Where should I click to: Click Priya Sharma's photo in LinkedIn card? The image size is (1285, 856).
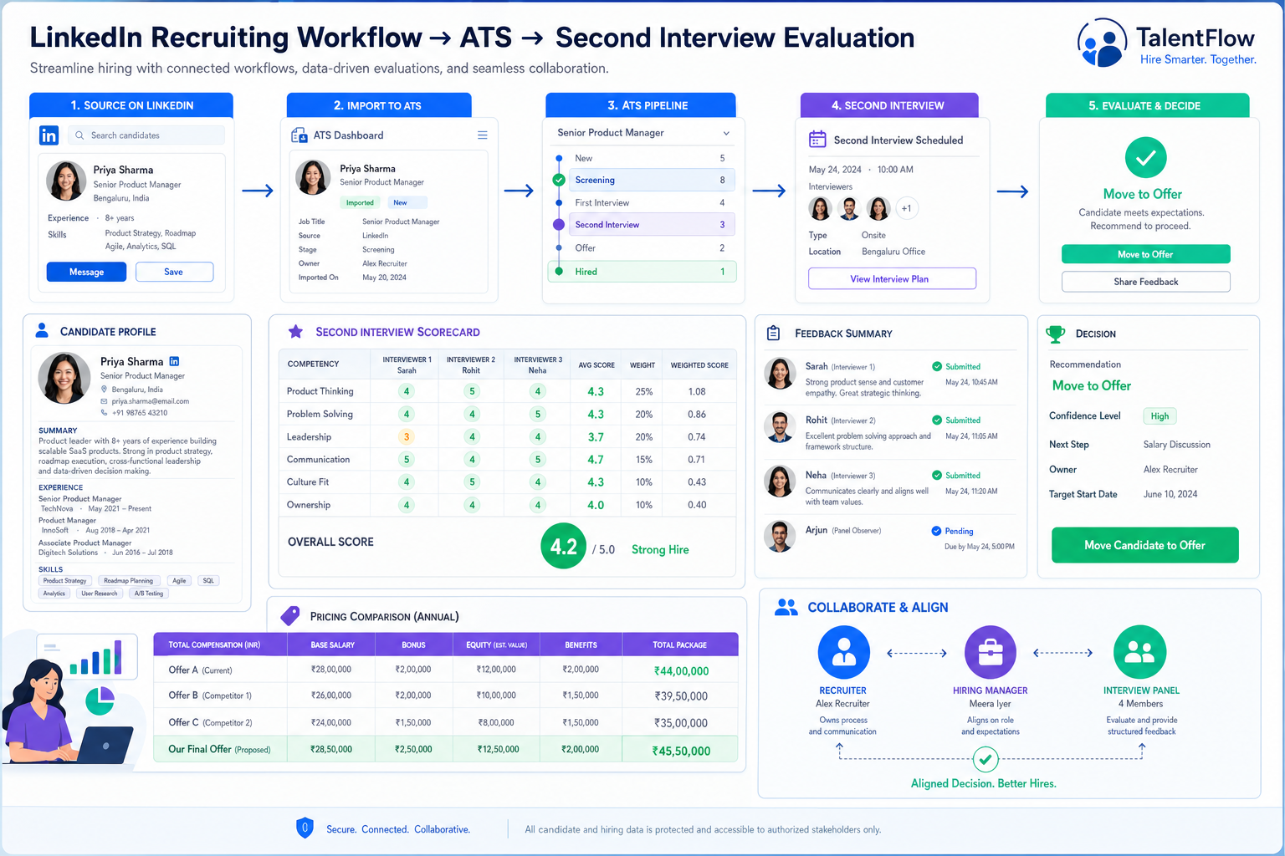pos(66,181)
